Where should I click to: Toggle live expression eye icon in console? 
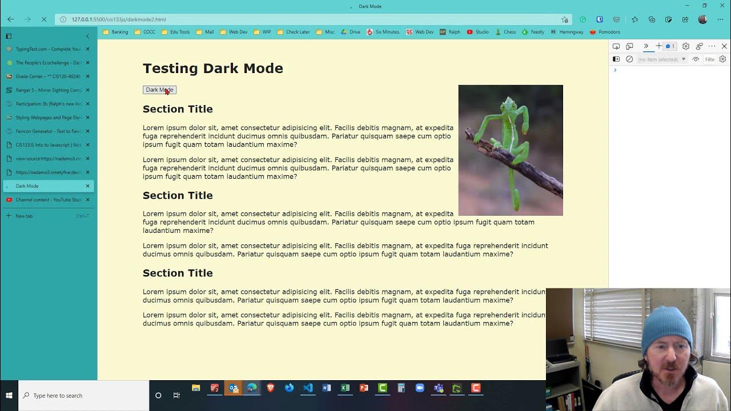click(x=696, y=59)
